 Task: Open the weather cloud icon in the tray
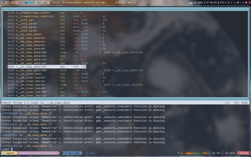[191, 3]
